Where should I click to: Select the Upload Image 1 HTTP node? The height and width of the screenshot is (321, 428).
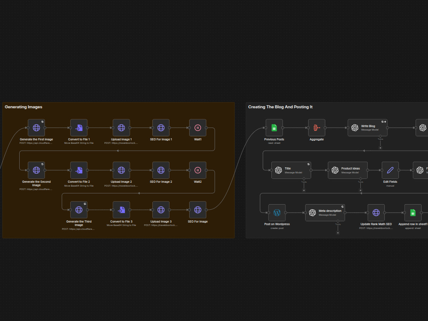[x=121, y=128]
